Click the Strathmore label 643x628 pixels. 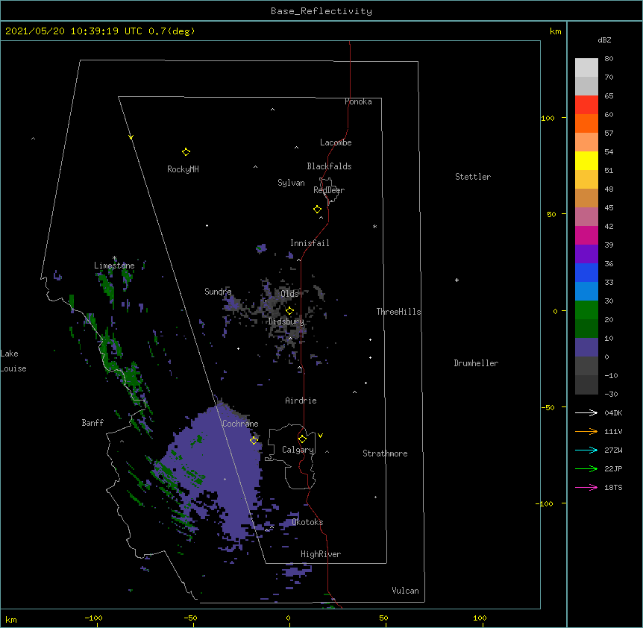click(x=385, y=453)
